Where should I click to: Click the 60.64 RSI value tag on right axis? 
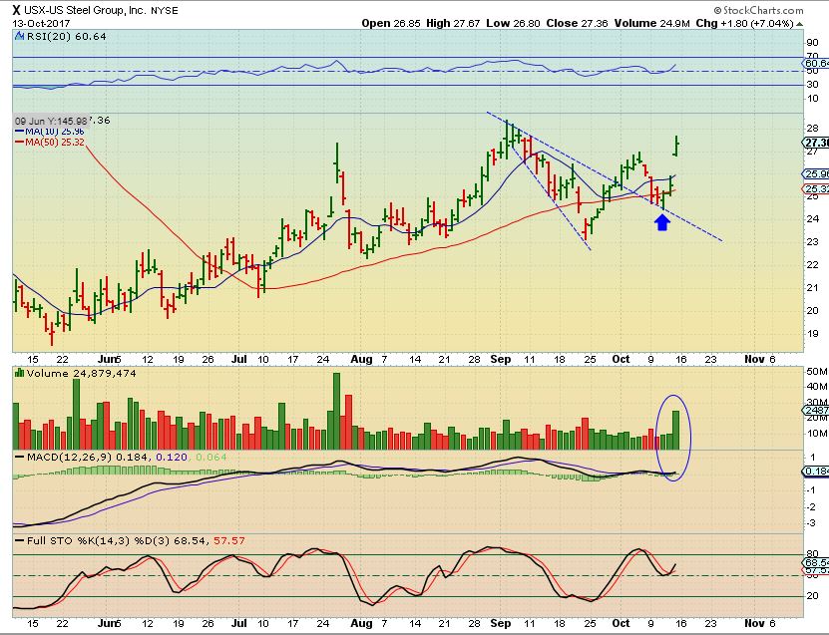click(816, 64)
